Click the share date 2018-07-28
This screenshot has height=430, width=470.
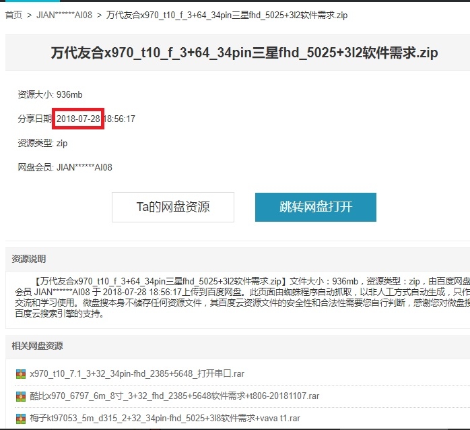[78, 119]
